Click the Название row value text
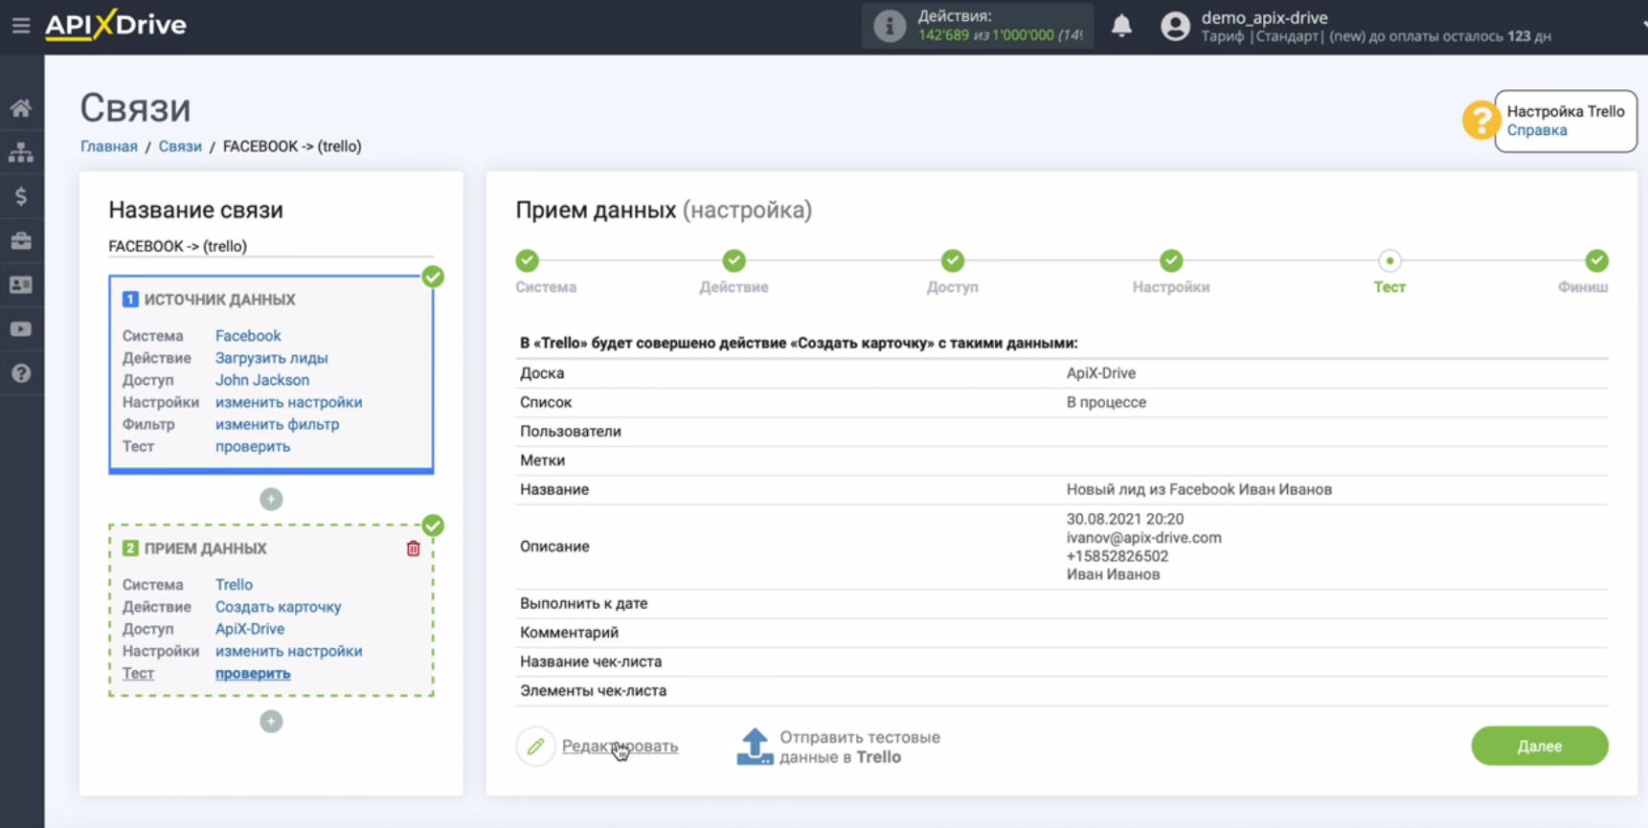1648x828 pixels. point(1199,489)
